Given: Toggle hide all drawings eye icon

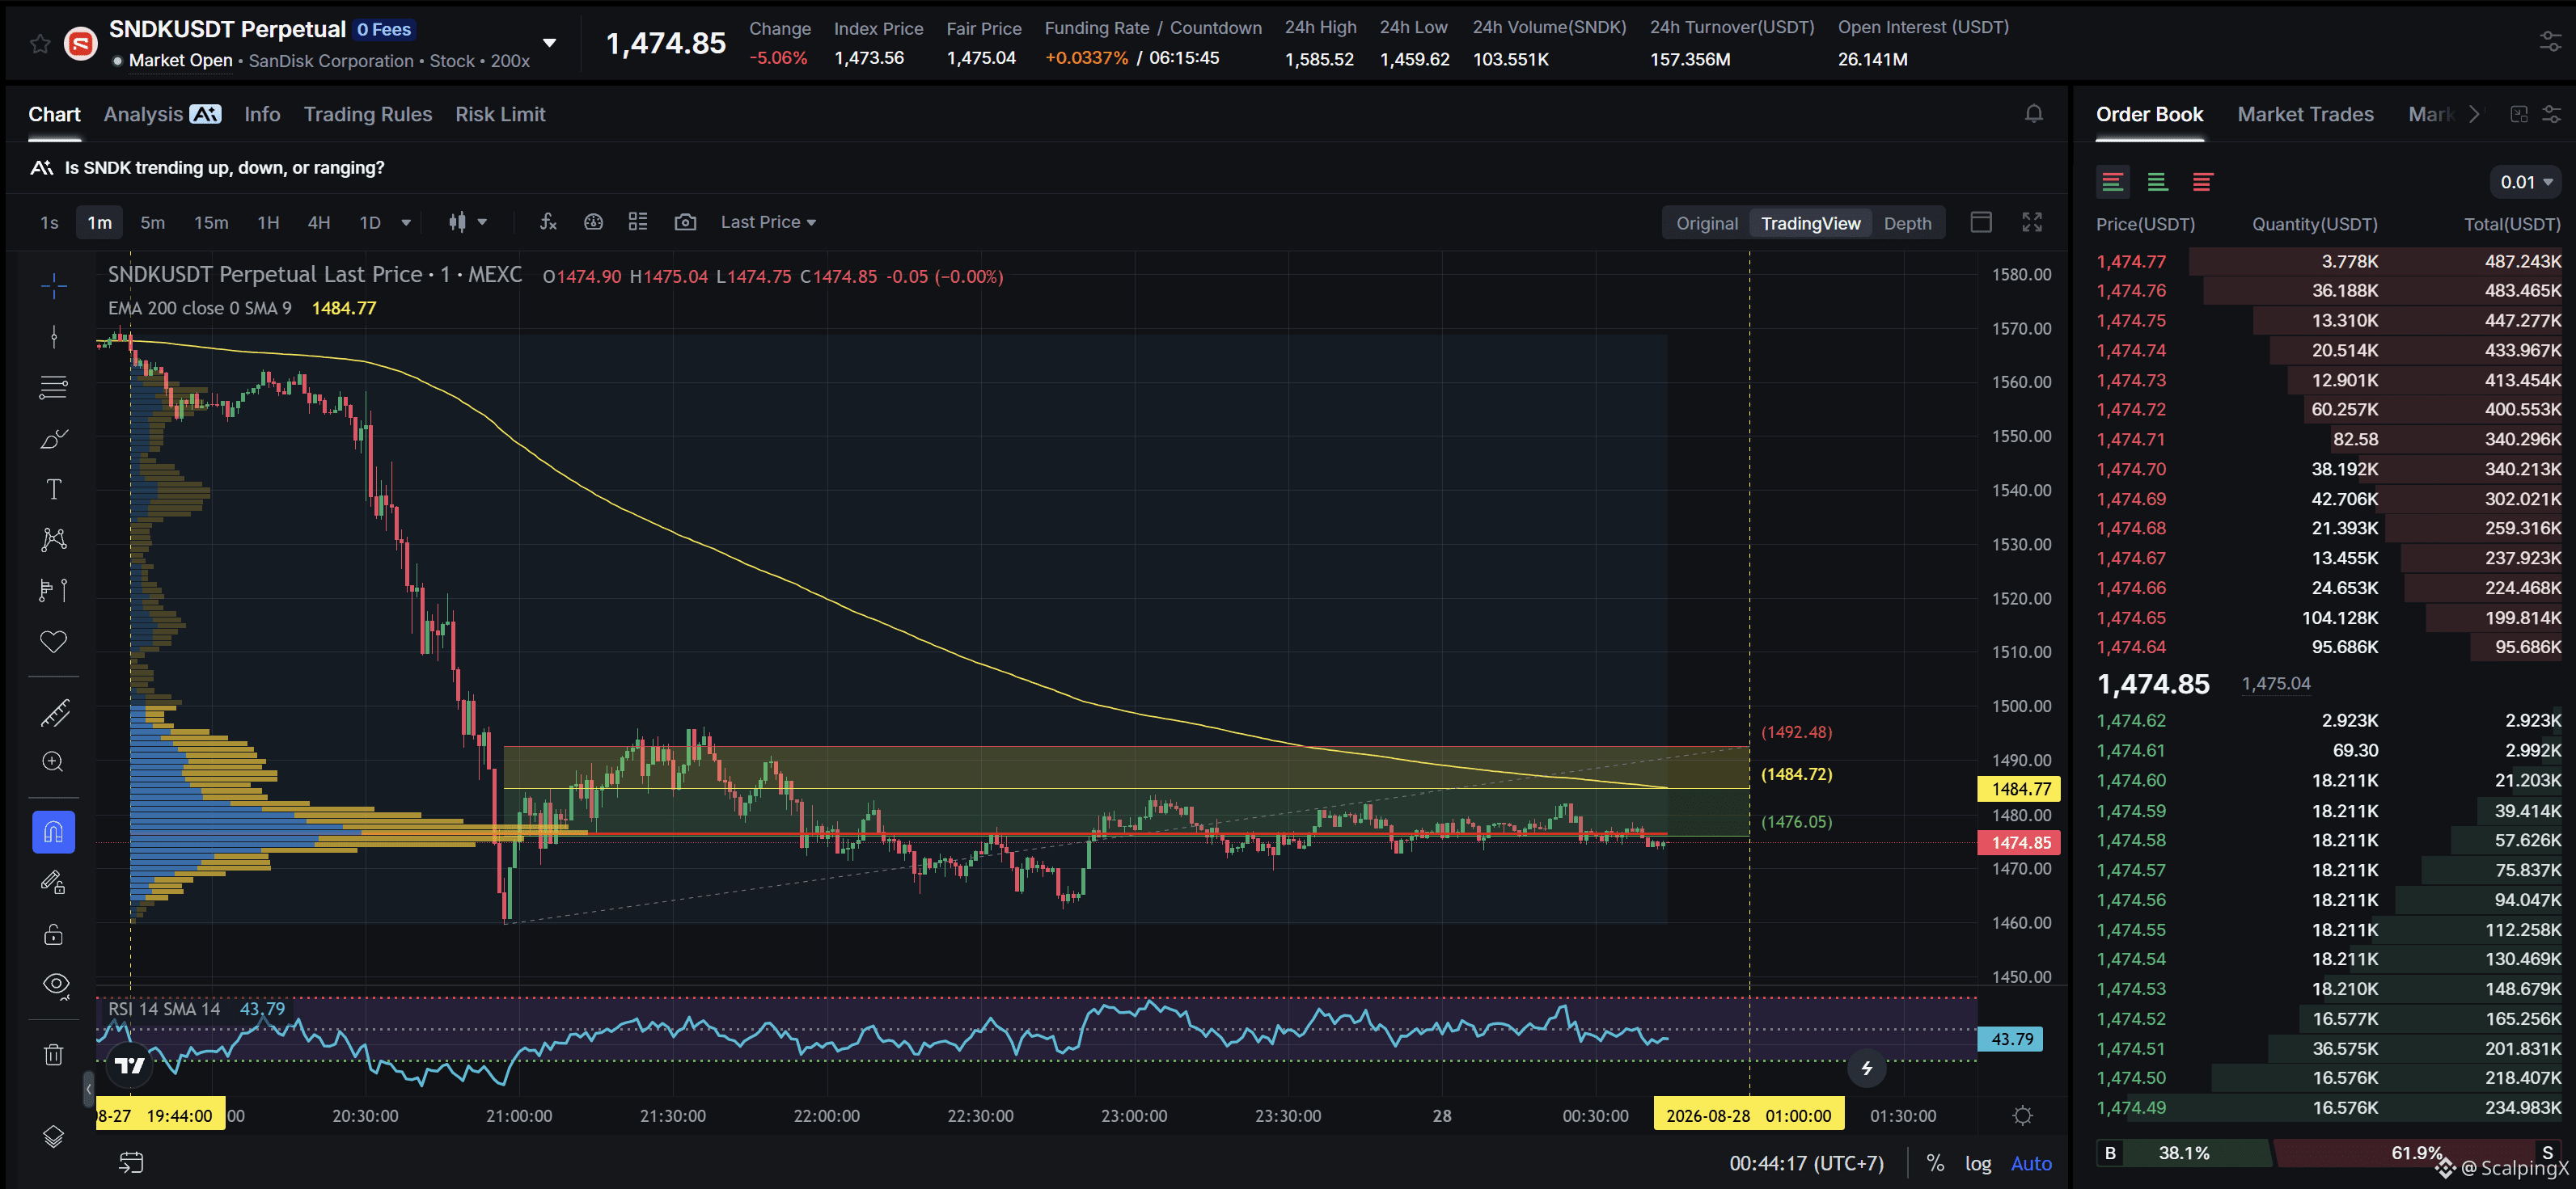Looking at the screenshot, I should [54, 985].
